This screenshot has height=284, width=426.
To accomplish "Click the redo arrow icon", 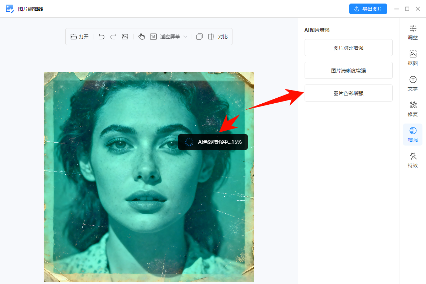I will 113,37.
